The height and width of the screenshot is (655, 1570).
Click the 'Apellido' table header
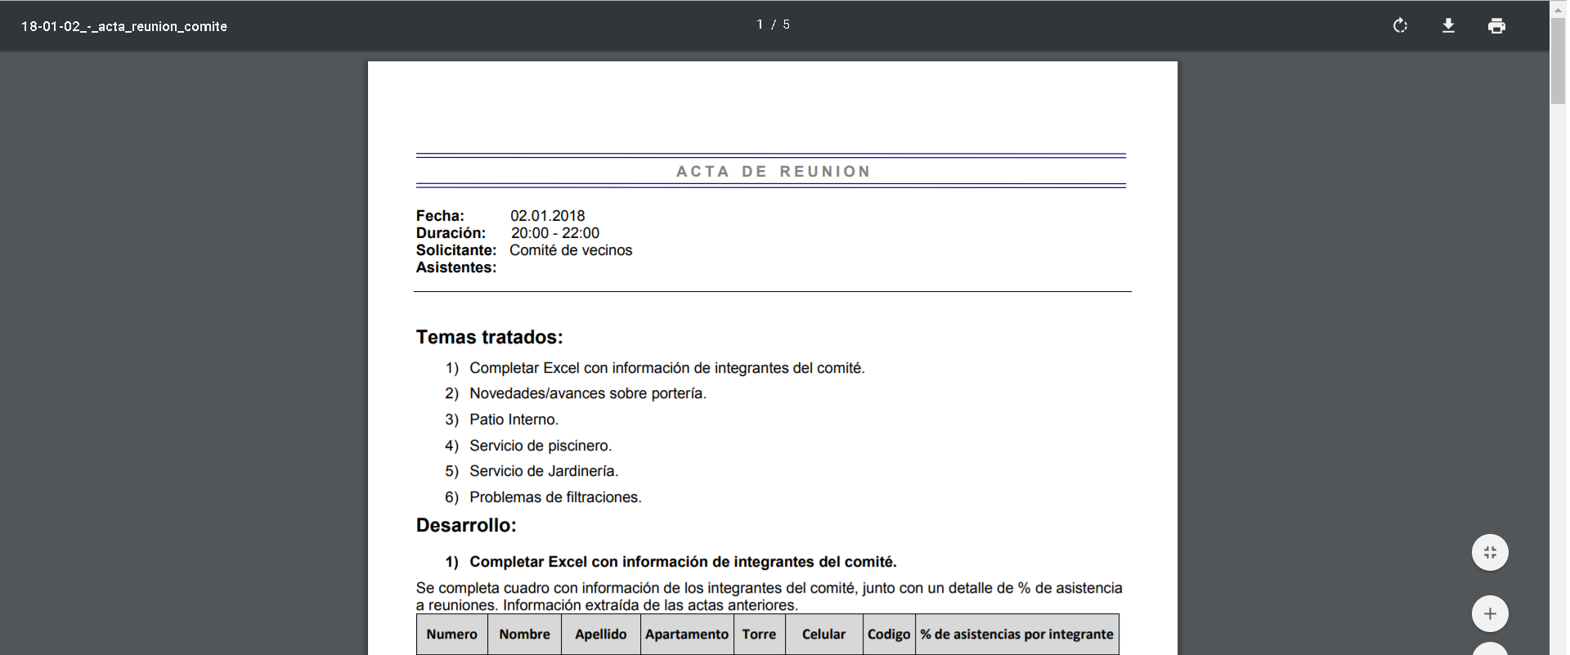601,635
